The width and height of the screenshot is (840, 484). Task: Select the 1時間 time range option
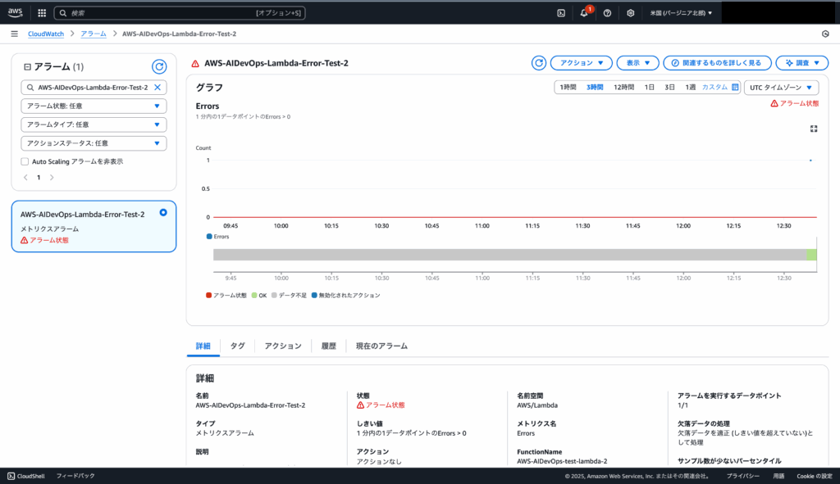click(568, 87)
